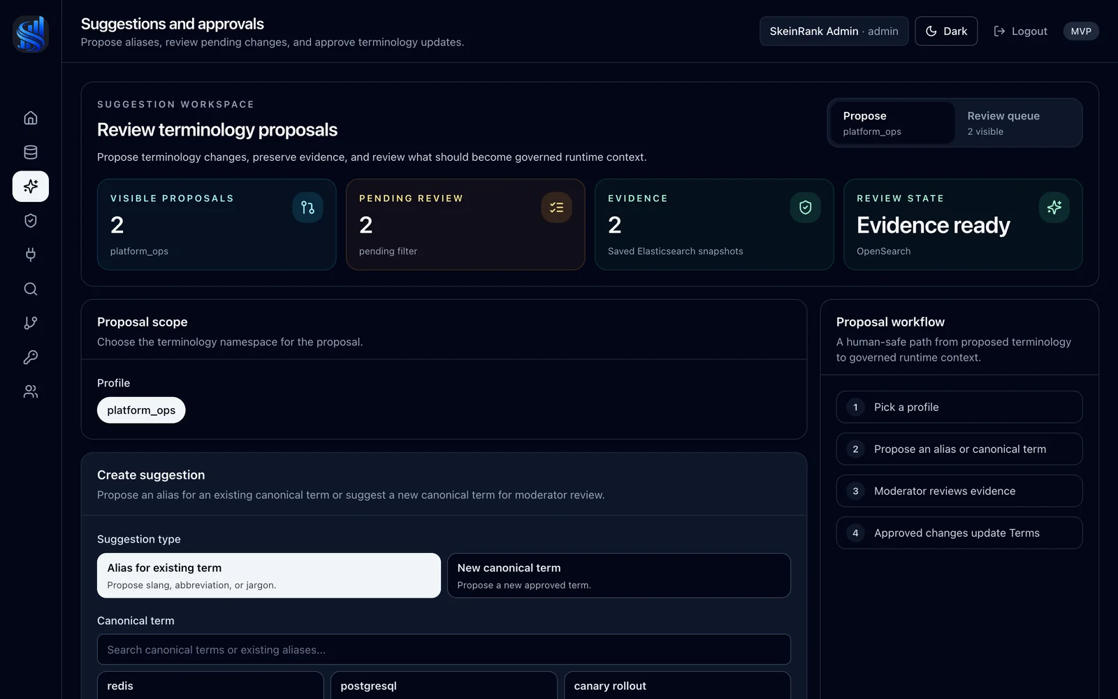Select the platform_ops profile chip
1118x699 pixels.
pos(141,410)
